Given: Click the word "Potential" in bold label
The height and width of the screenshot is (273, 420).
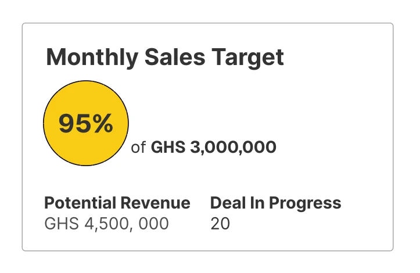Looking at the screenshot, I should [x=81, y=203].
